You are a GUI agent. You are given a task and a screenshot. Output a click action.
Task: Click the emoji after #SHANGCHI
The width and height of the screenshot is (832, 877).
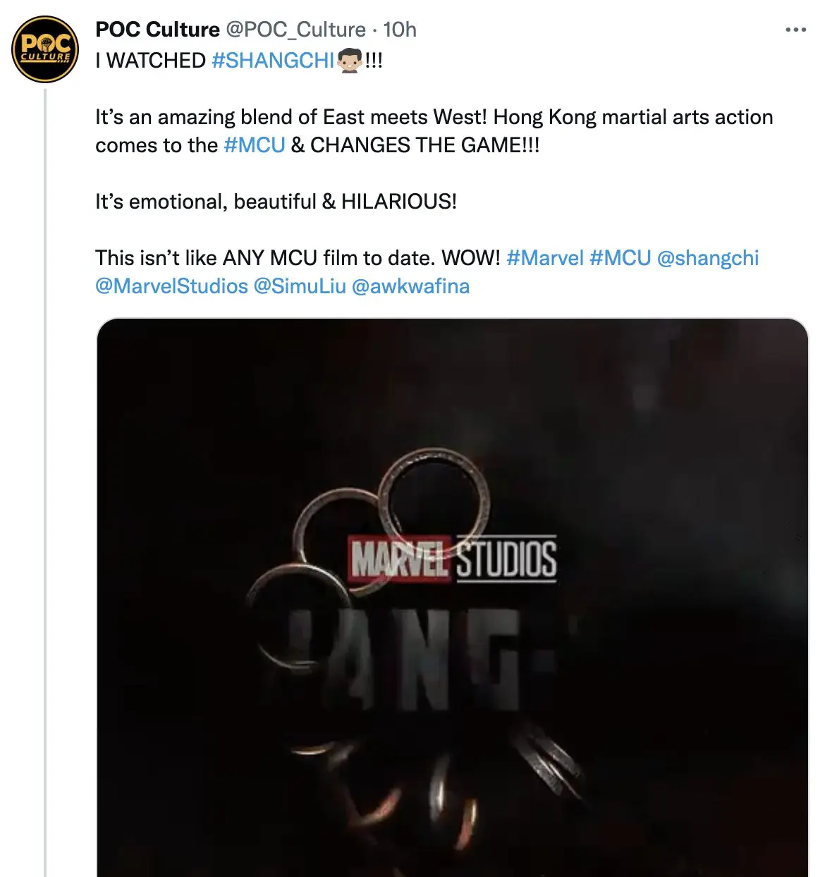(349, 61)
